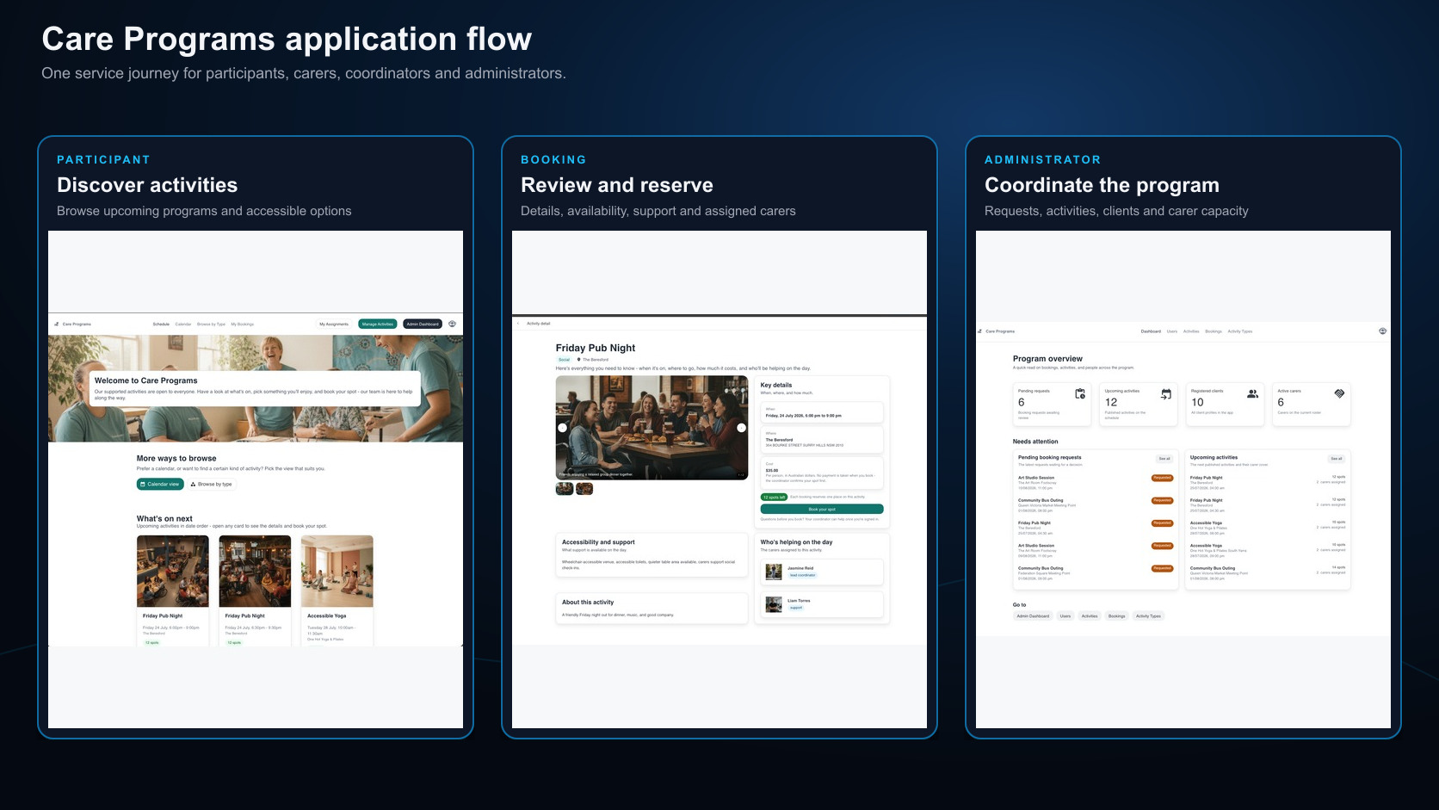Click the Pending requests card showing 6

(x=1053, y=405)
